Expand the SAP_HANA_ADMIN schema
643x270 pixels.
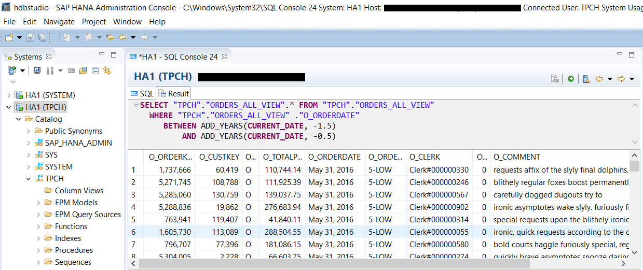point(29,143)
